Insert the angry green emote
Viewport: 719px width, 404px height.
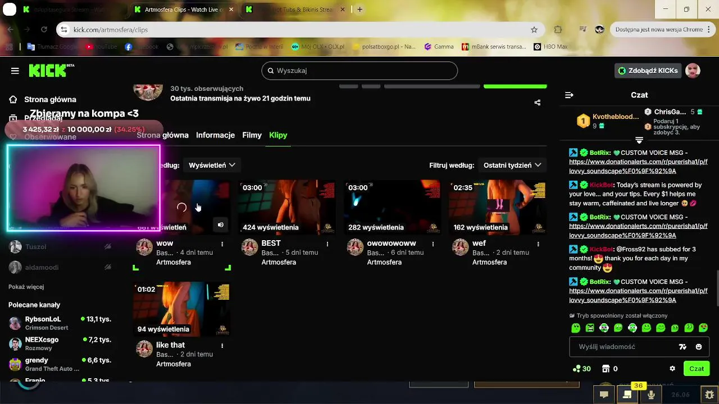[x=590, y=328]
